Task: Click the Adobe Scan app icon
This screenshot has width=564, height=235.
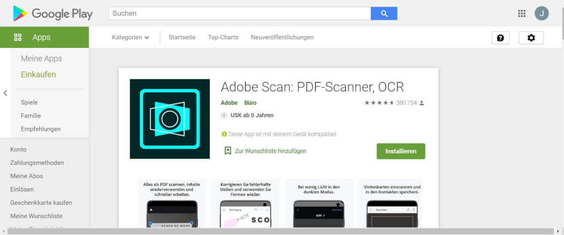Action: (170, 119)
